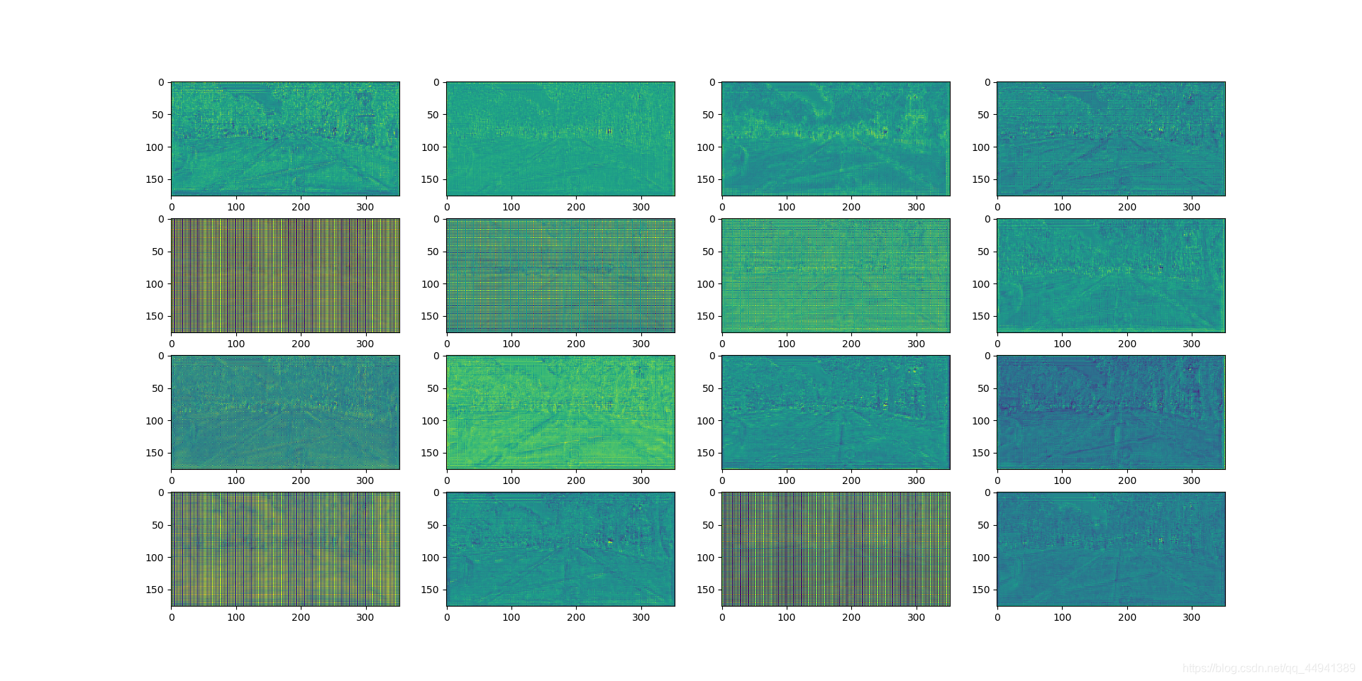Screen dimensions: 1362x681
Task: Click the road-scene feature map ending the second row
Action: pos(1111,276)
